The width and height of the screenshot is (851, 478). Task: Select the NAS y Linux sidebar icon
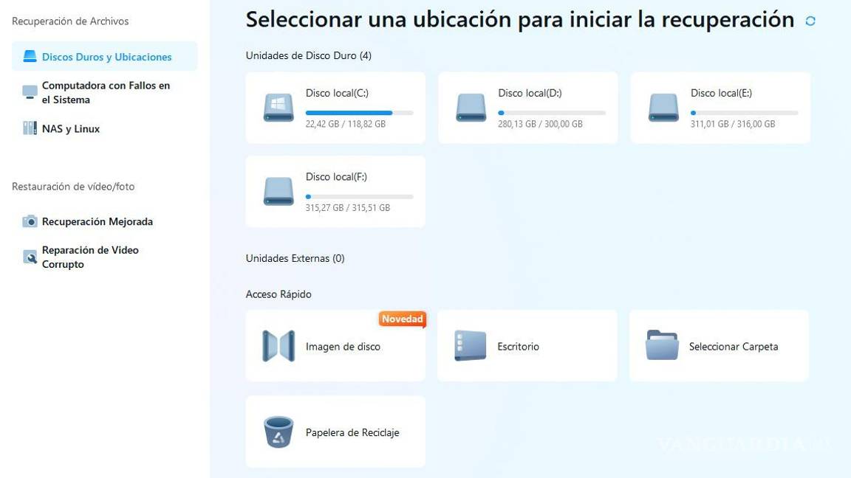pos(30,128)
